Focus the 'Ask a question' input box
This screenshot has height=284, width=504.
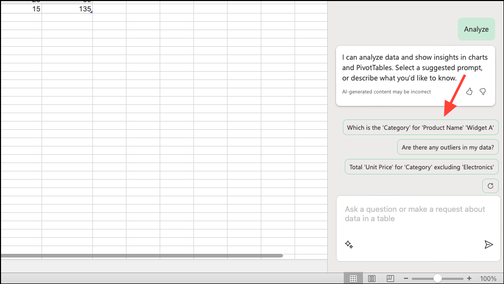point(415,214)
